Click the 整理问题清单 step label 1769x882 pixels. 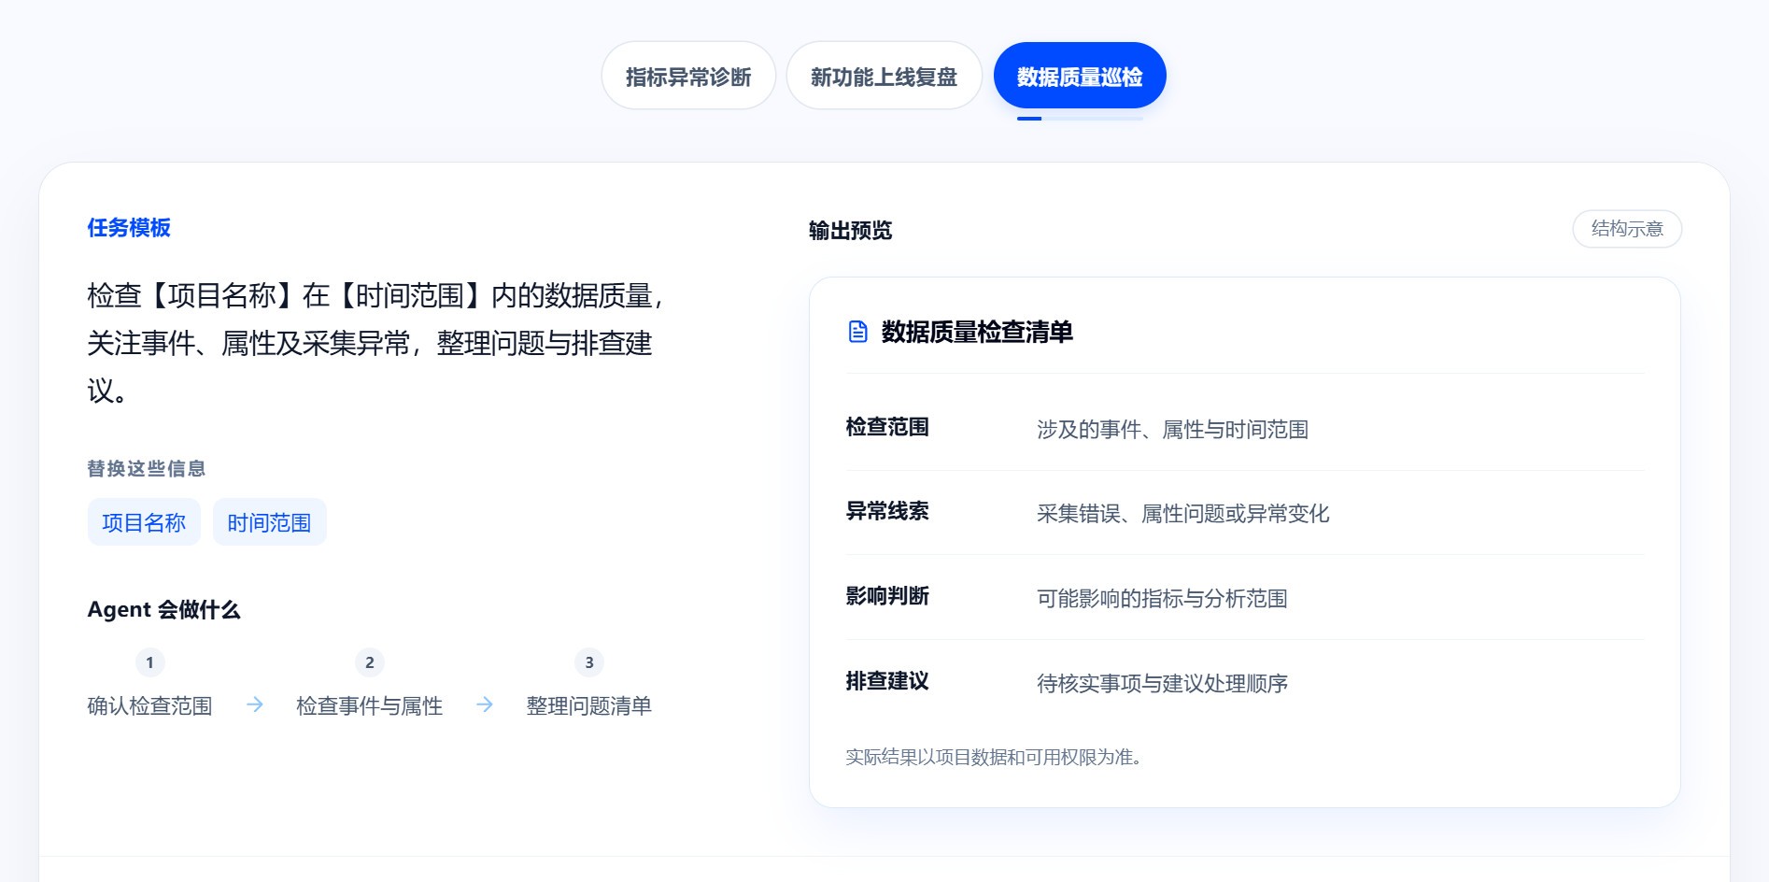click(588, 706)
